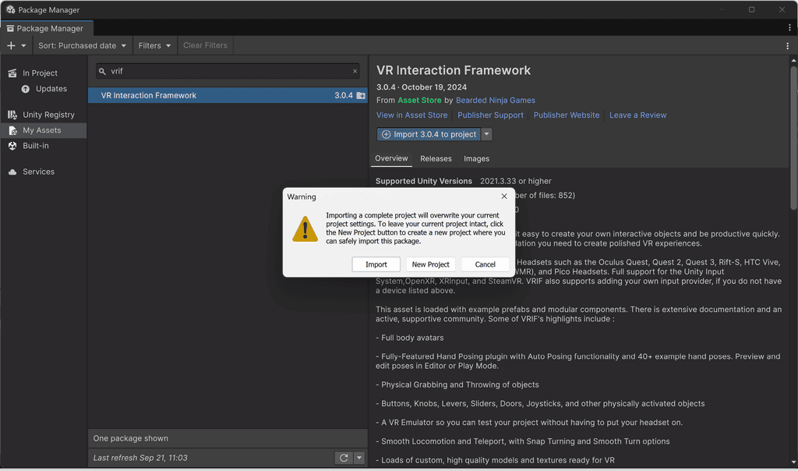Clear the search text with the x
The image size is (798, 471).
[x=355, y=71]
